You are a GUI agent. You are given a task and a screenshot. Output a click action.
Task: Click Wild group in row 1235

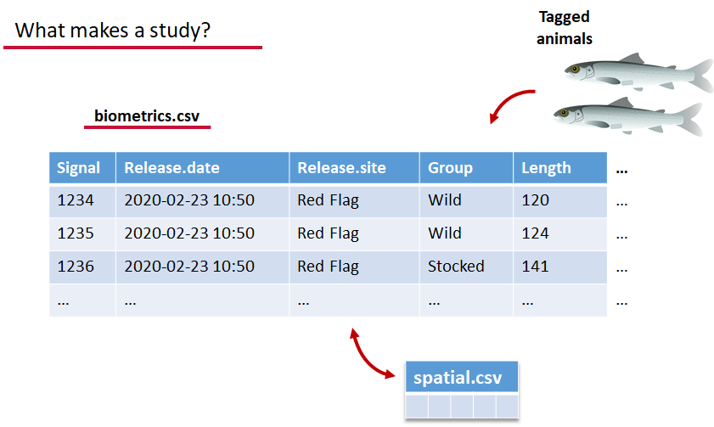click(x=466, y=234)
